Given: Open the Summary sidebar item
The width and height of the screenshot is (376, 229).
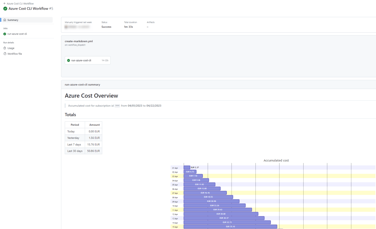Looking at the screenshot, I should [x=13, y=20].
